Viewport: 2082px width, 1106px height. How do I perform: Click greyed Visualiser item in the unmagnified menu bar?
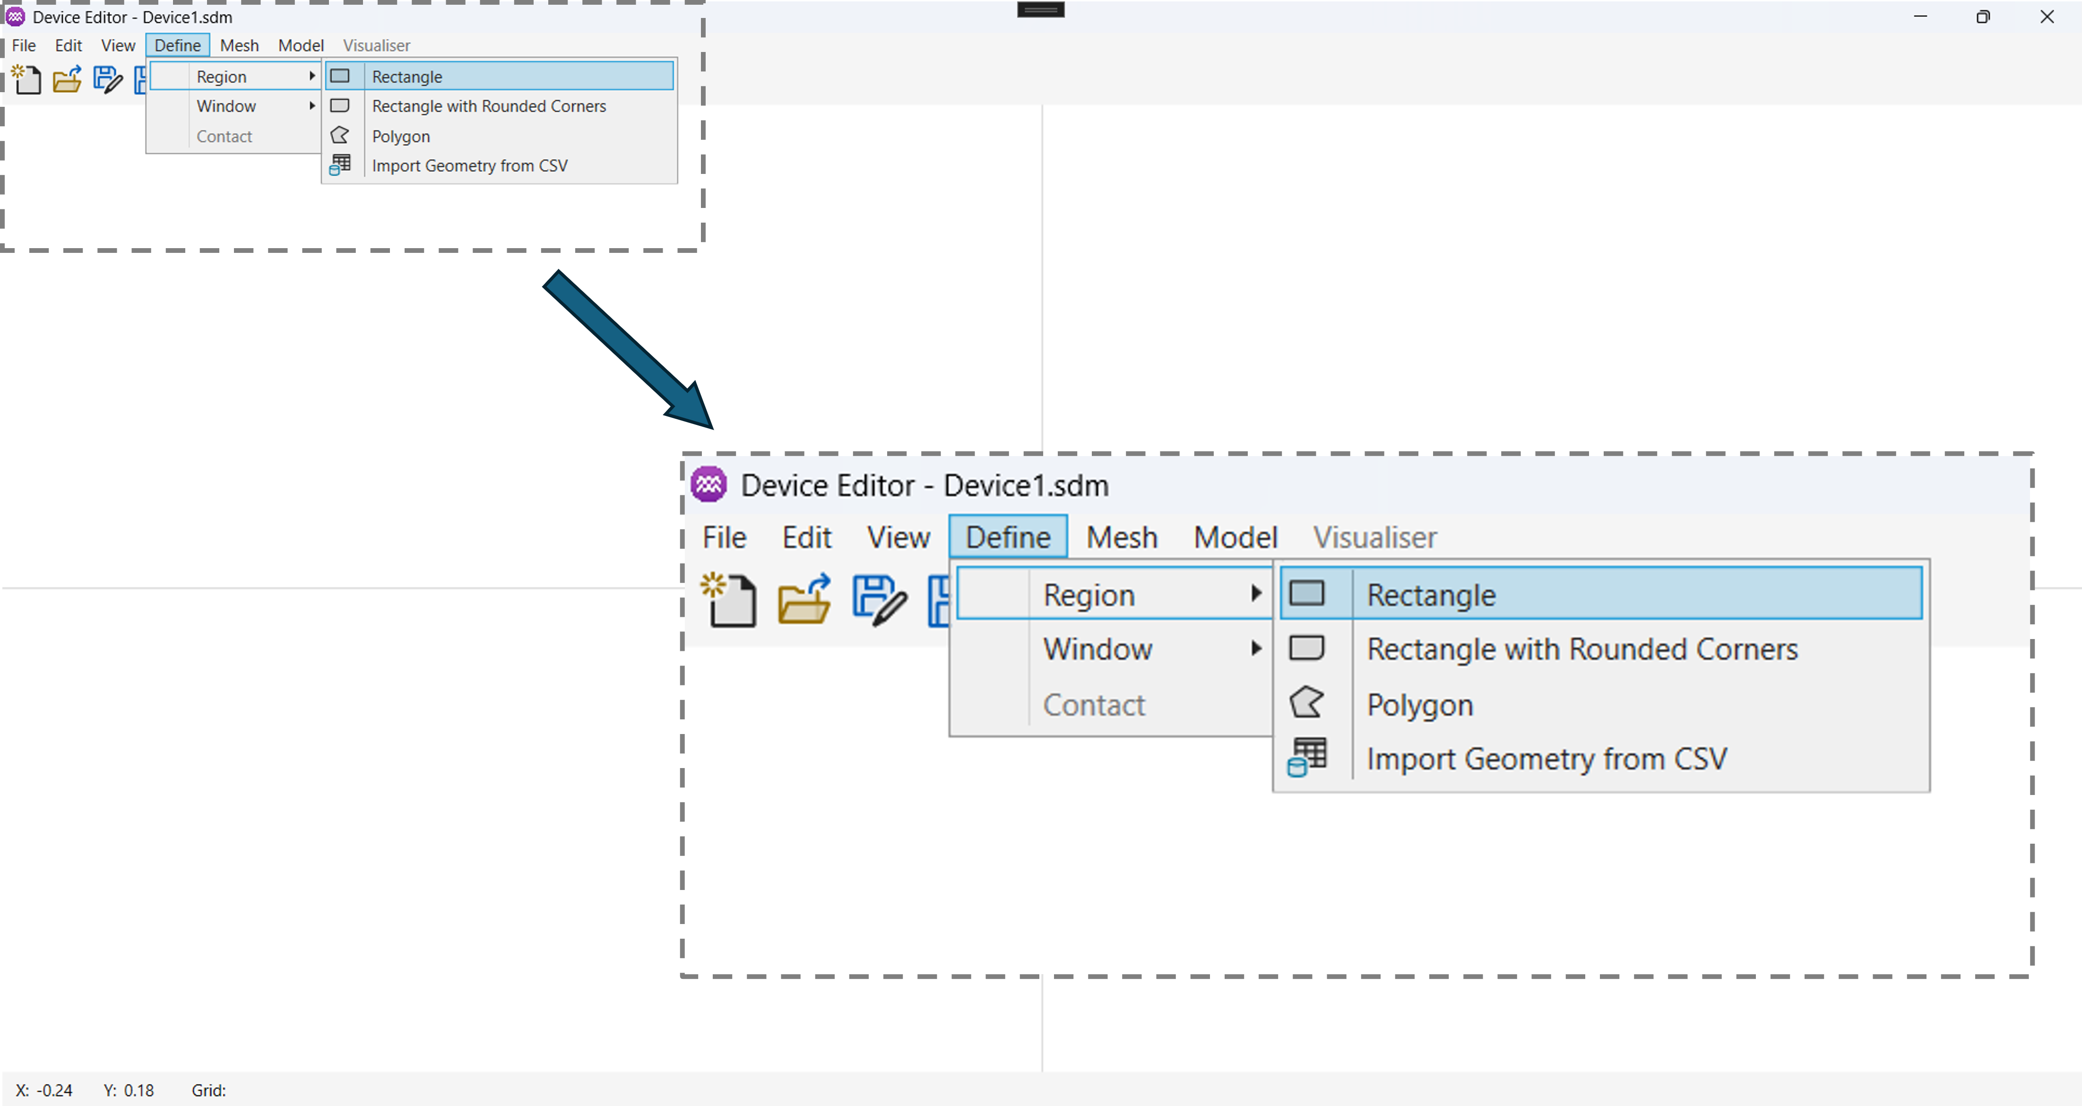[x=377, y=45]
